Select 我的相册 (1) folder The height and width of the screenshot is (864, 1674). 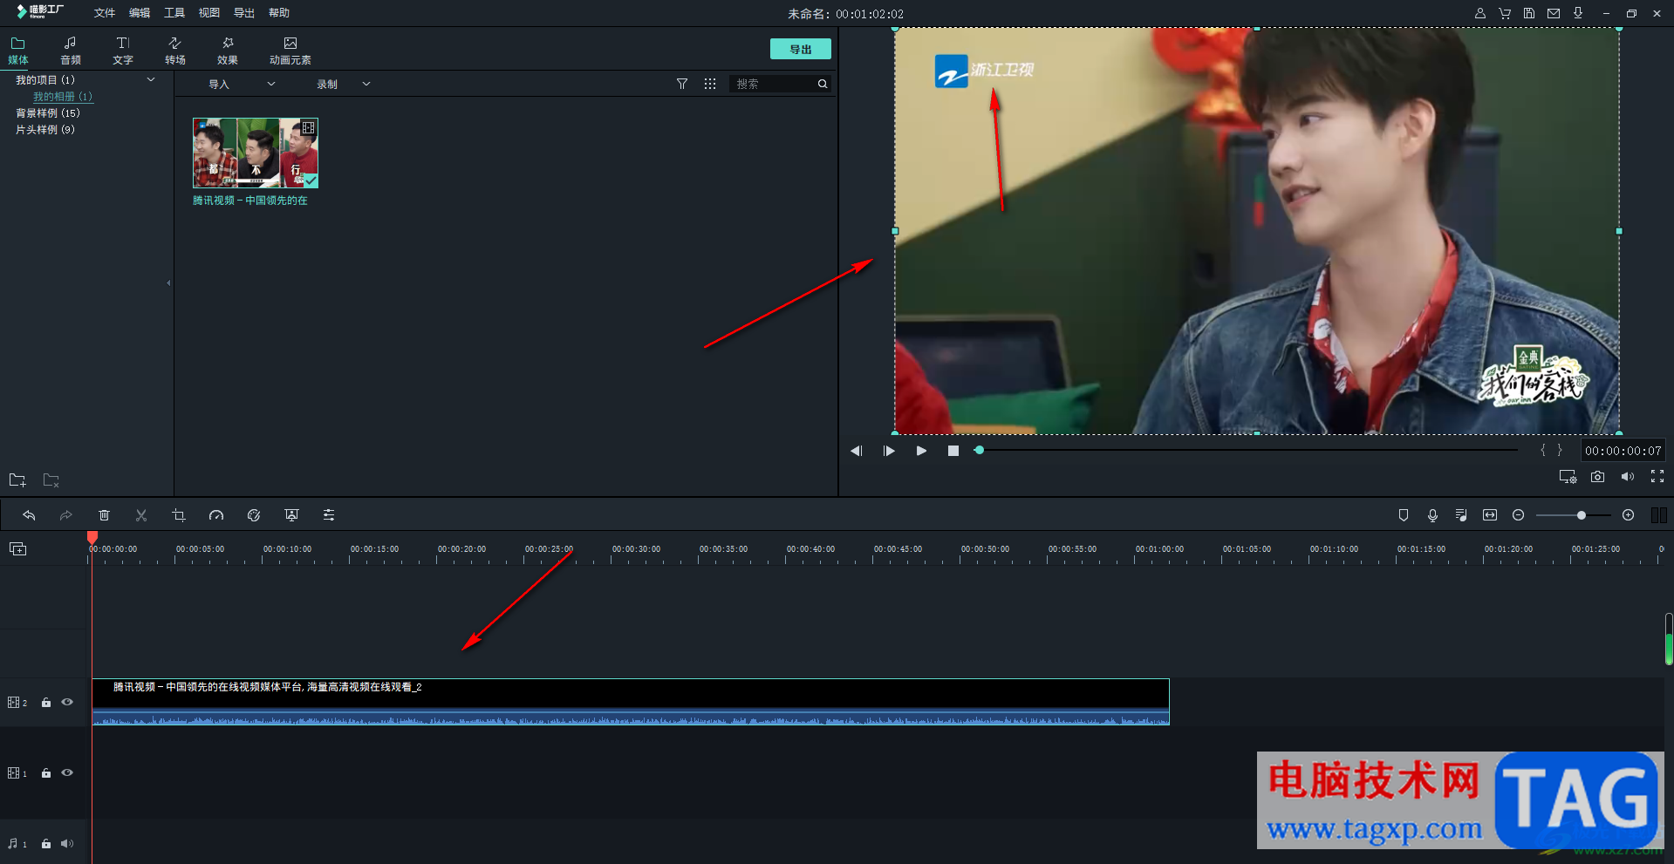click(63, 97)
